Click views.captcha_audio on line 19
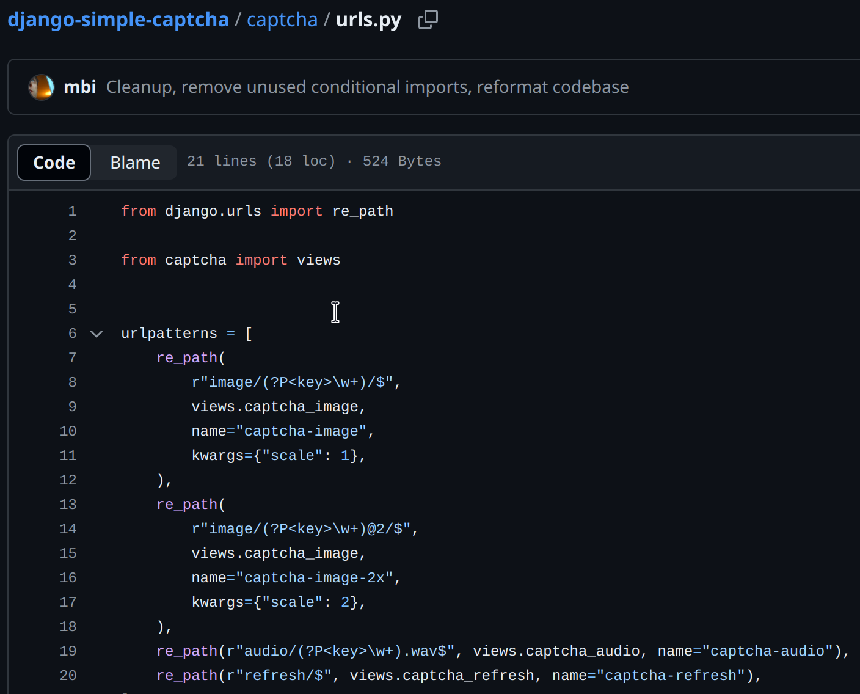Viewport: 860px width, 694px height. coord(556,651)
